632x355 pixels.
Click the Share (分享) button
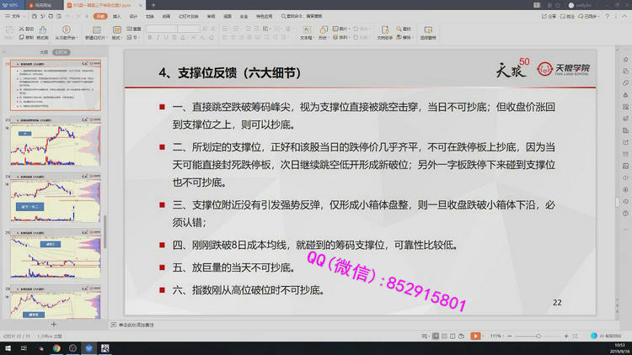(549, 15)
